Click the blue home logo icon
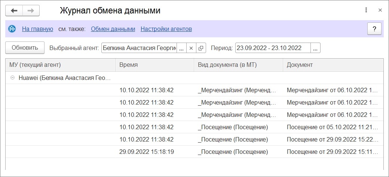Image resolution: width=389 pixels, height=177 pixels. tap(12, 29)
